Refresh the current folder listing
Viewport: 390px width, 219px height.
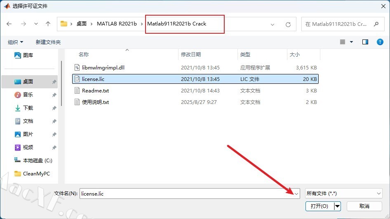[288, 24]
